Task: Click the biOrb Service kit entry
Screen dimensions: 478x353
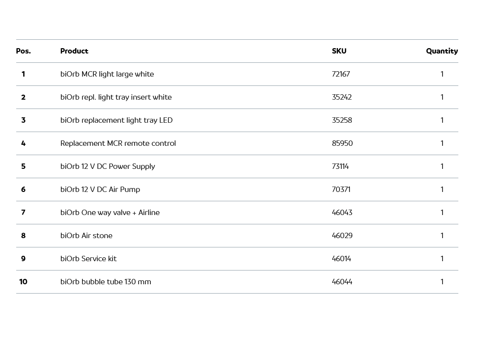Action: click(x=88, y=259)
